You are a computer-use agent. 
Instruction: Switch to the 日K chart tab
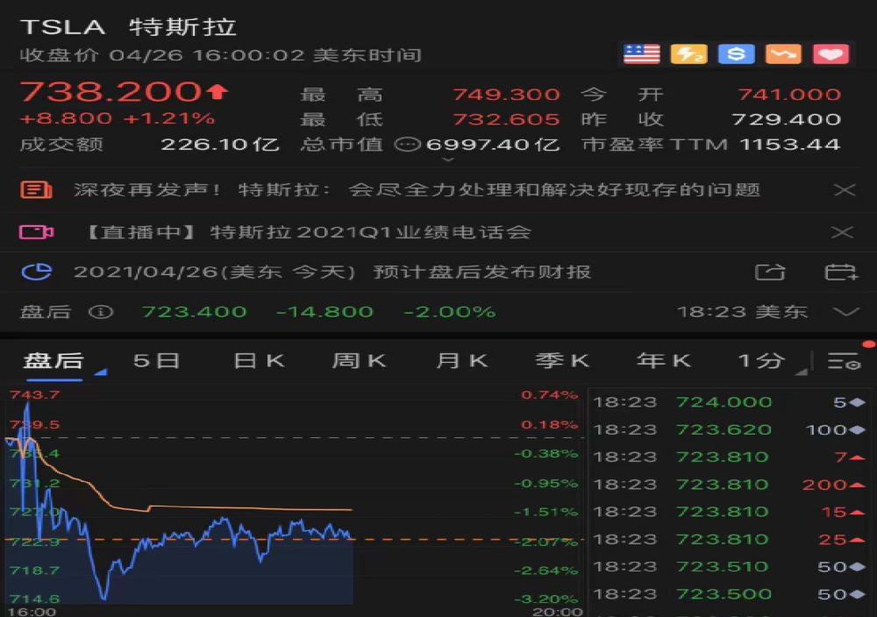(x=259, y=361)
